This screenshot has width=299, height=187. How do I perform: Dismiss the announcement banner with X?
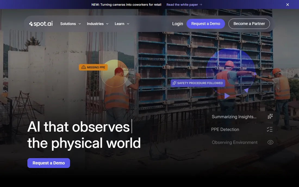pos(288,5)
